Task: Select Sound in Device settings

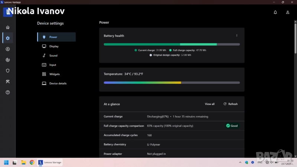Action: coord(53,56)
